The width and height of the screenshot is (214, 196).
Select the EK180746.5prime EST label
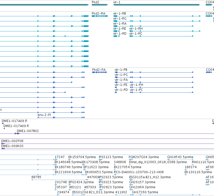click(x=68, y=167)
